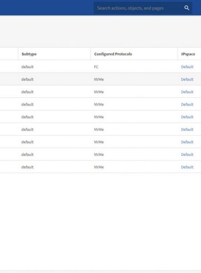The width and height of the screenshot is (201, 273).
Task: Open Default IPspace link in the second NVMe row
Action: pyautogui.click(x=187, y=92)
